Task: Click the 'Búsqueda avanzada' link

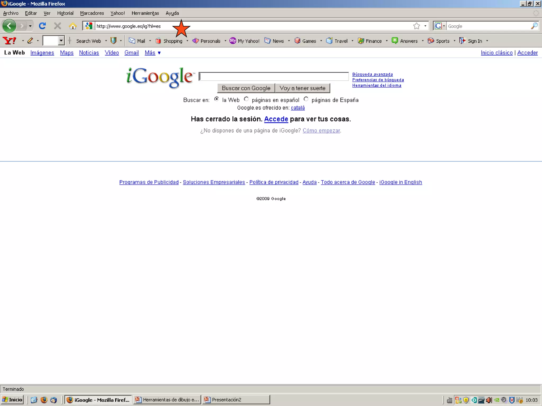Action: pyautogui.click(x=372, y=74)
